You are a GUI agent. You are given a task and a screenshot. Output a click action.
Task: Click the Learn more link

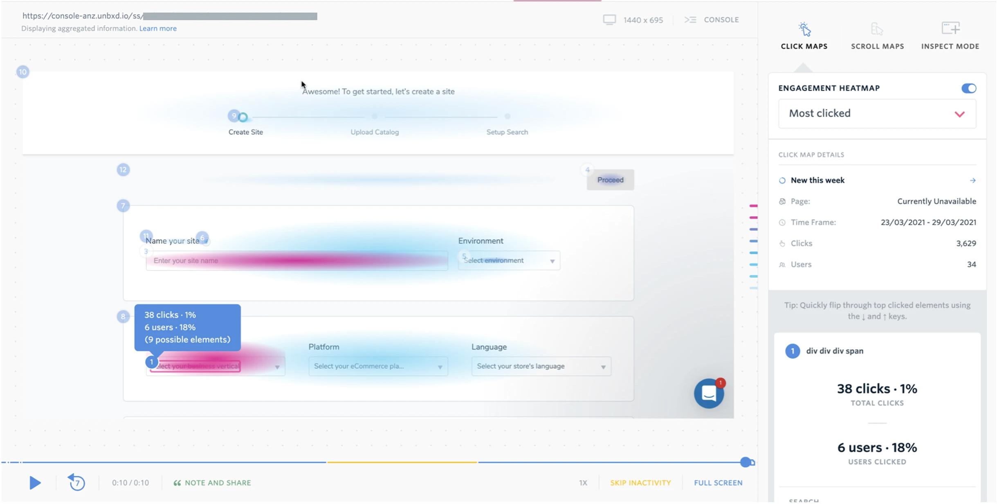click(158, 28)
